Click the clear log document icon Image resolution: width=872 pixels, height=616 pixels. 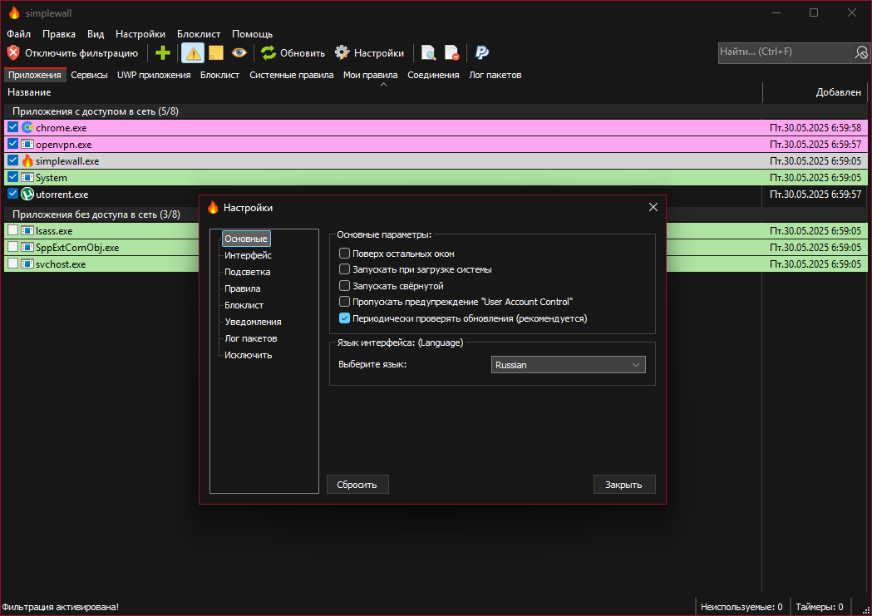click(x=451, y=53)
